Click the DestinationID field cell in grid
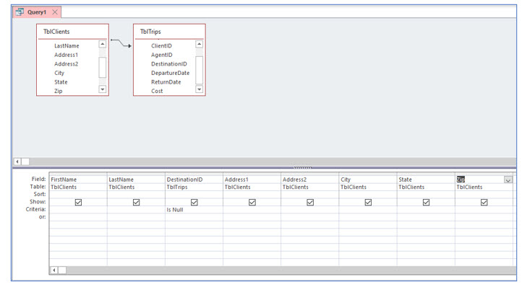 click(194, 180)
